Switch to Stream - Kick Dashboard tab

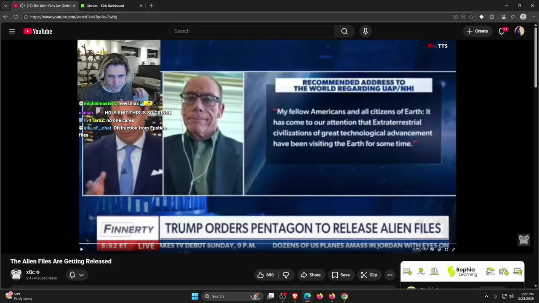[111, 6]
